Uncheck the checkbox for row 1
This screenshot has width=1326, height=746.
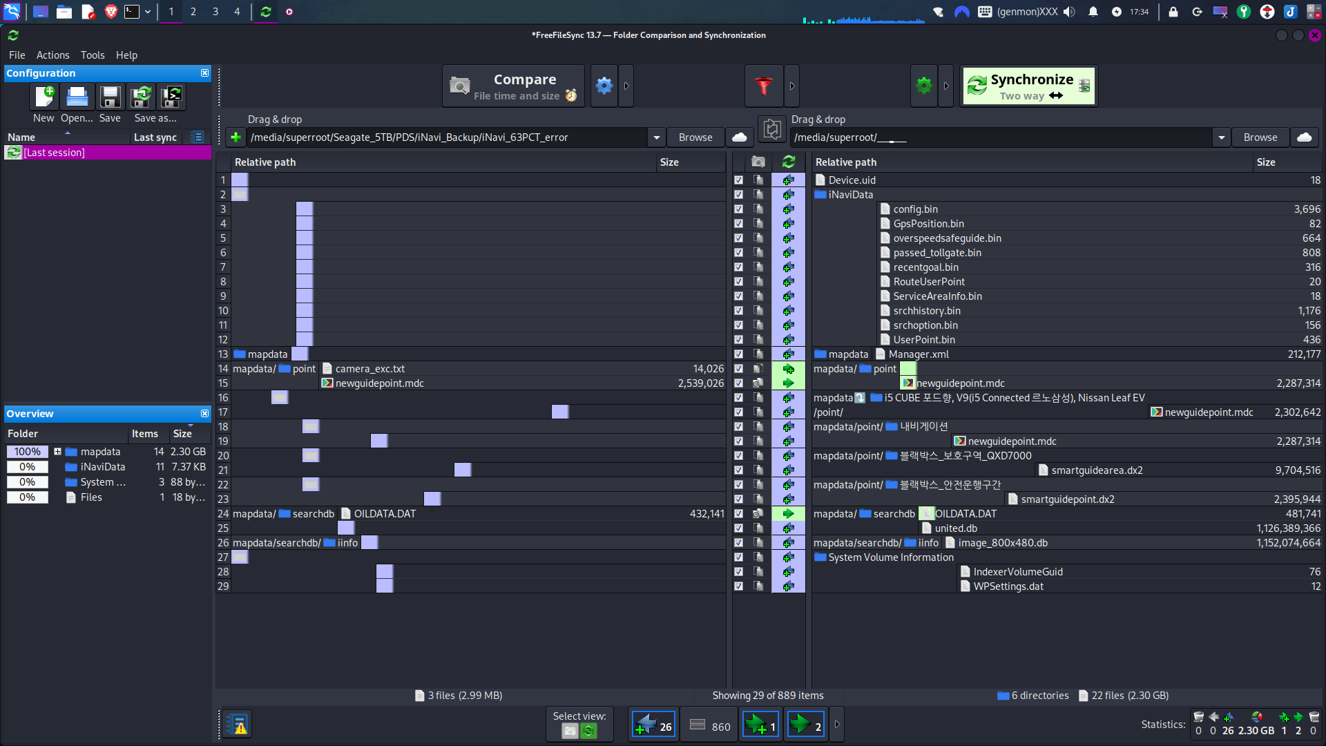(x=738, y=180)
